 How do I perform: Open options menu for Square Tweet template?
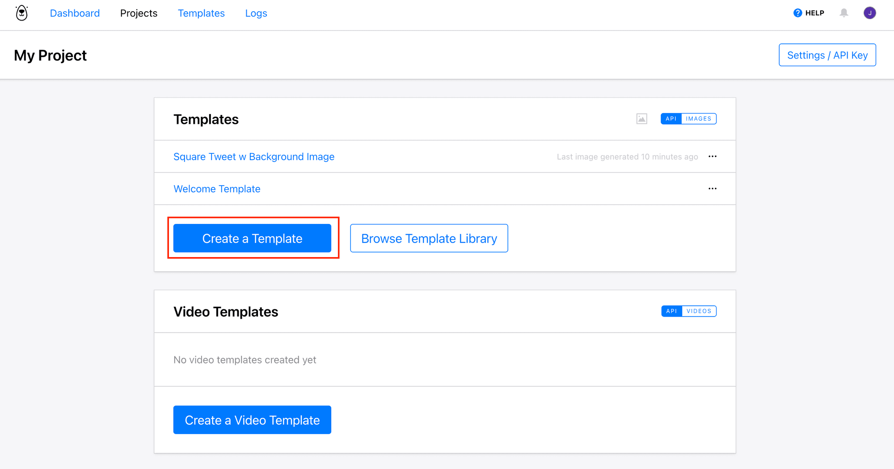point(713,156)
